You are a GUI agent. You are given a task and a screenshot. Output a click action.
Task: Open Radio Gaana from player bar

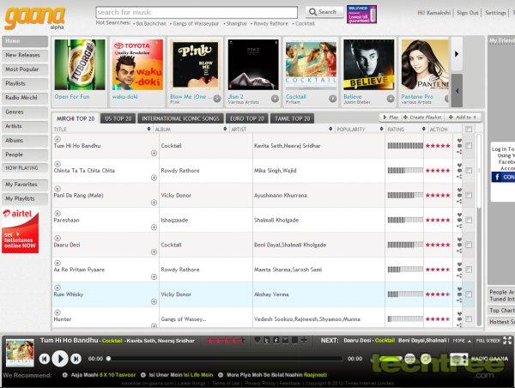tap(480, 359)
